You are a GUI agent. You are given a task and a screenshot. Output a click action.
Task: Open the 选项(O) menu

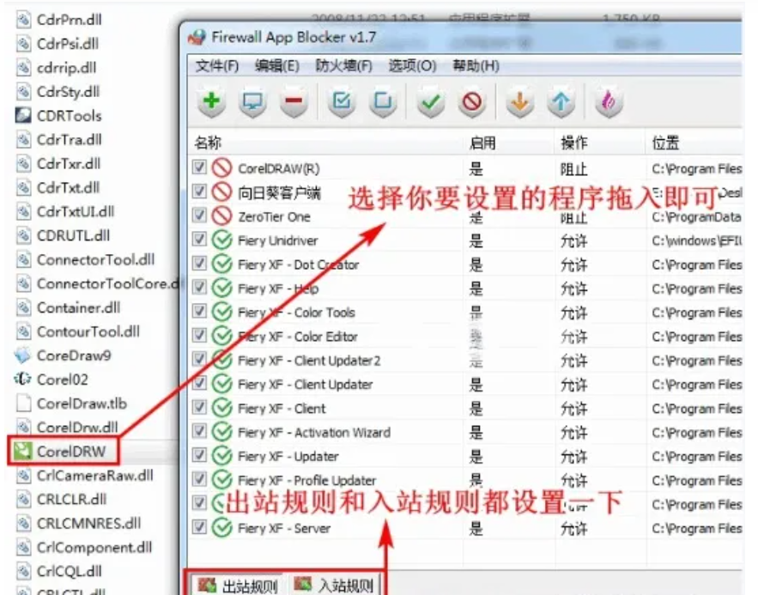(412, 66)
